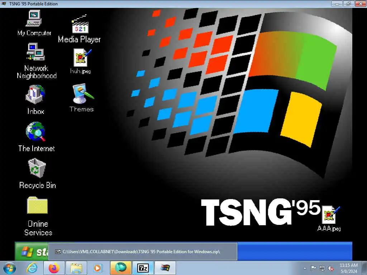Click the teal circular taskbar app icon
The height and width of the screenshot is (275, 367).
120,268
